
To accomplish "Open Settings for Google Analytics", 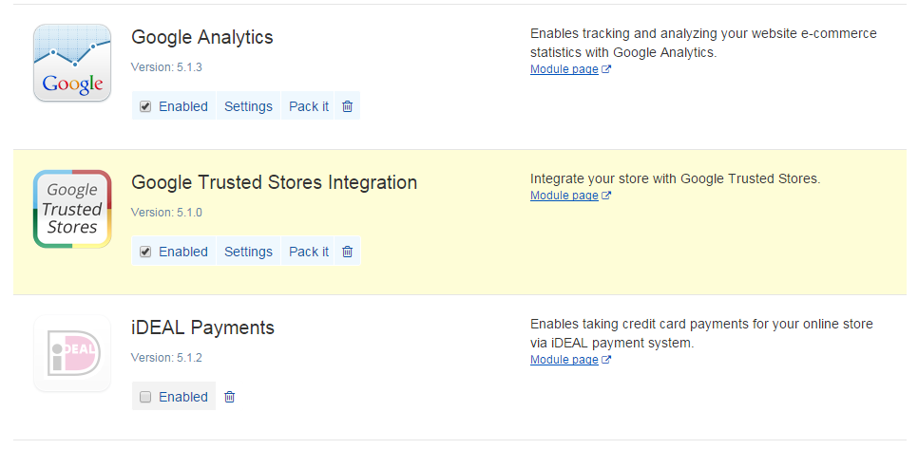I will [248, 106].
